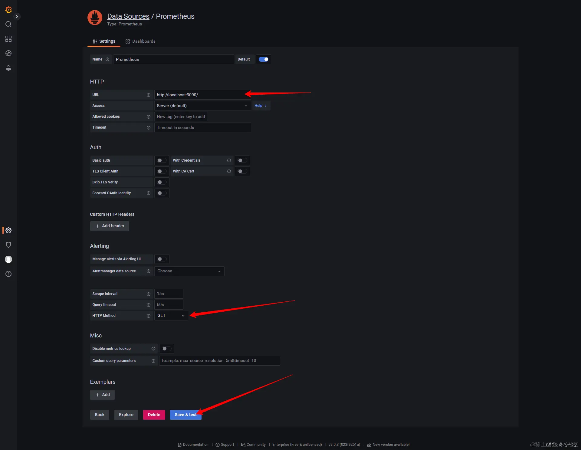Enable the Basic auth toggle
This screenshot has height=450, width=581.
coord(162,160)
